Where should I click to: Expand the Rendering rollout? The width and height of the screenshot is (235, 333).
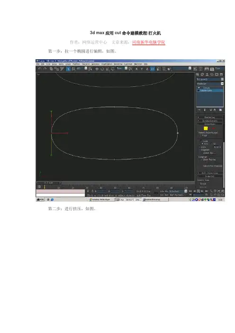pos(210,117)
